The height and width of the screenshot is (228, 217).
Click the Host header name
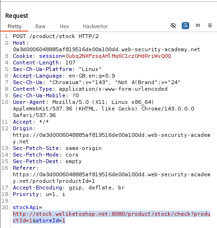[19, 43]
